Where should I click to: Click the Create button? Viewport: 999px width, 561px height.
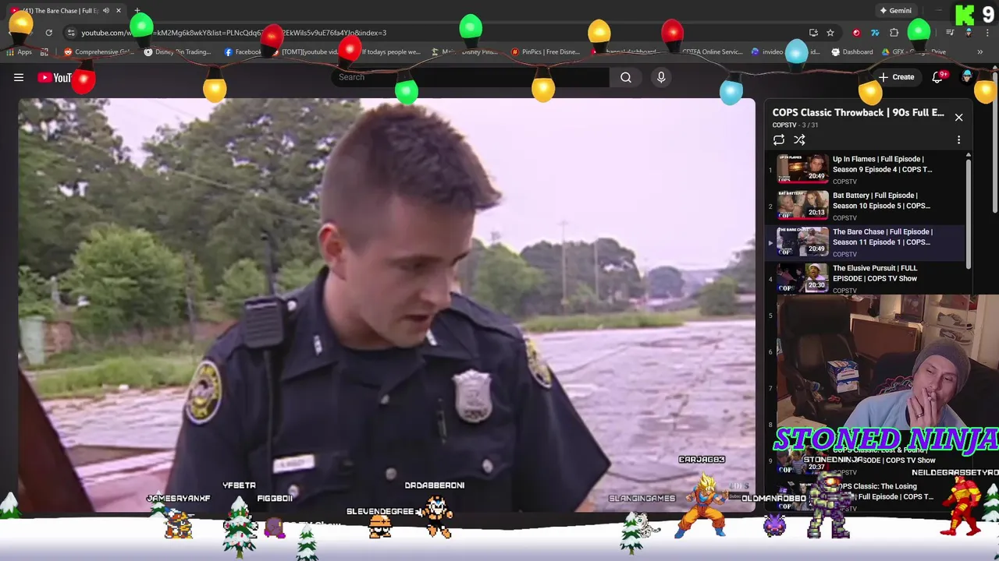[896, 77]
